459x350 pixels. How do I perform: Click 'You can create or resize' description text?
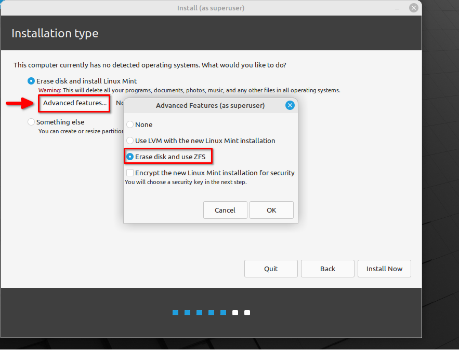(x=81, y=131)
